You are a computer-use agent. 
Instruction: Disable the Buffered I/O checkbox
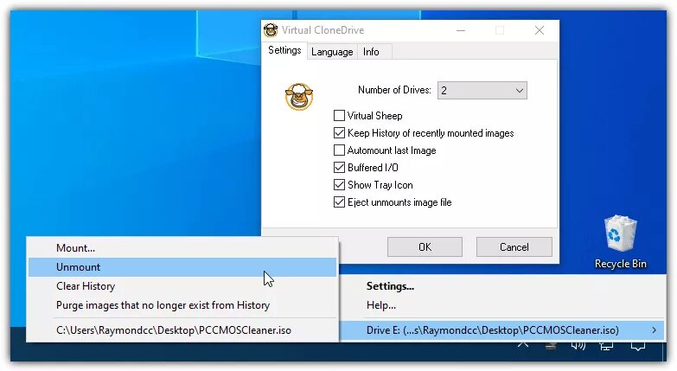tap(339, 168)
